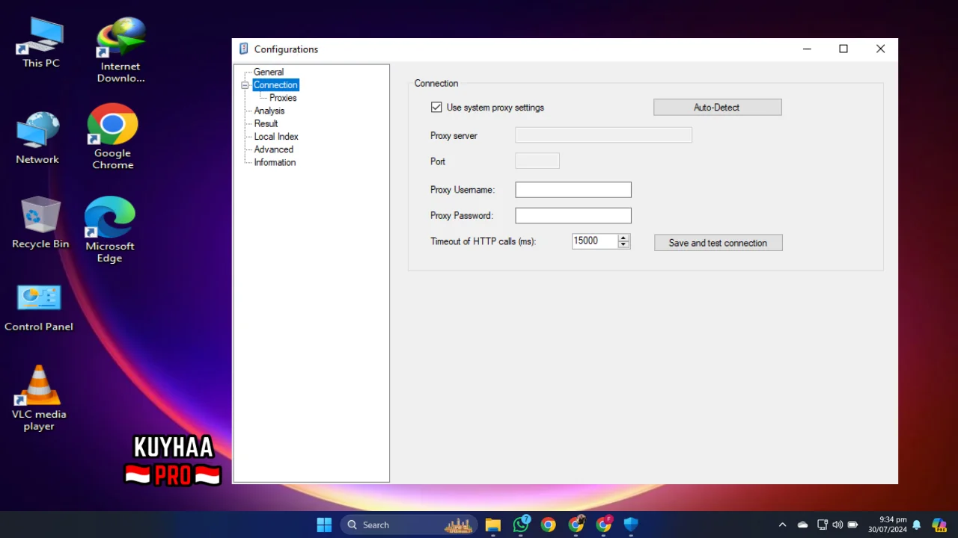Open the Copilot icon in taskbar corner

pyautogui.click(x=939, y=525)
